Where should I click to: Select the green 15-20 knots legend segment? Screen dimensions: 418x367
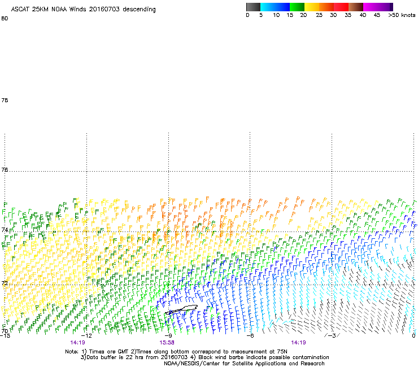click(297, 7)
